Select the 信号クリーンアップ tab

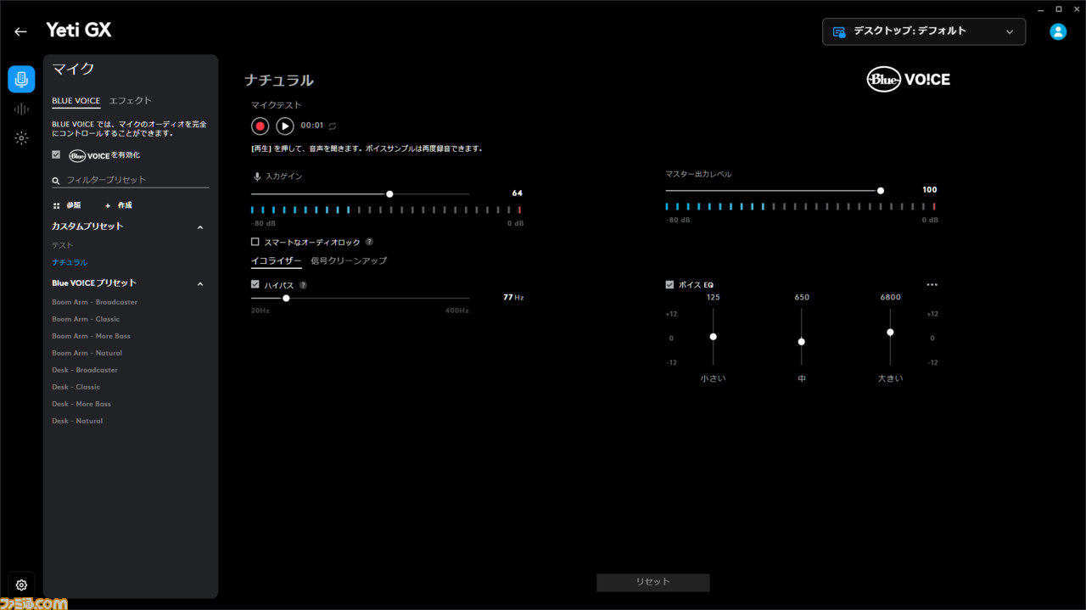349,261
